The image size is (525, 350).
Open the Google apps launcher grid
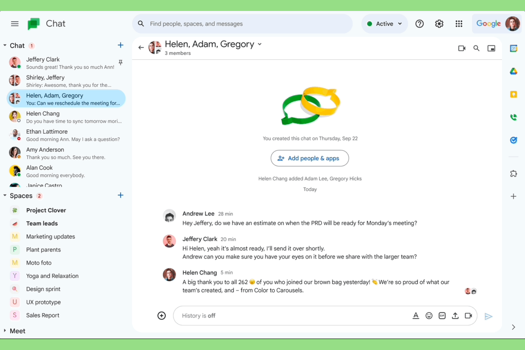click(459, 23)
